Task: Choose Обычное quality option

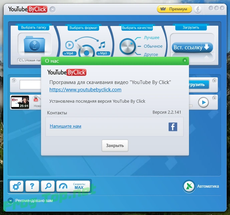Action: [x=153, y=46]
